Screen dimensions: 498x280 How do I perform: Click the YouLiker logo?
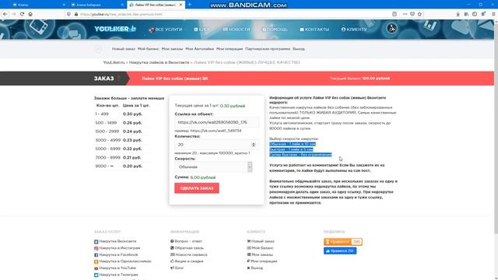(x=115, y=29)
